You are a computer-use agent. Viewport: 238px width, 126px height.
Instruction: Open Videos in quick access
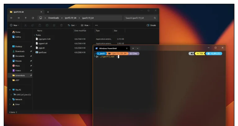(x=18, y=71)
